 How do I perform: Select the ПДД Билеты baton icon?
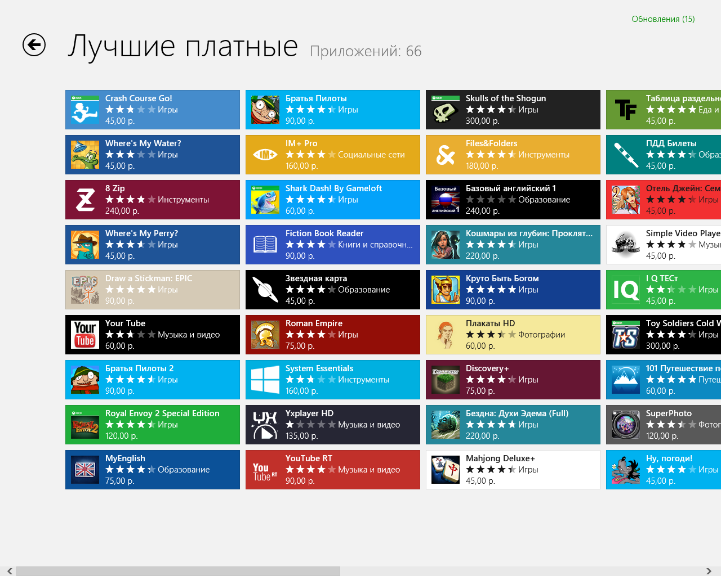click(x=626, y=155)
